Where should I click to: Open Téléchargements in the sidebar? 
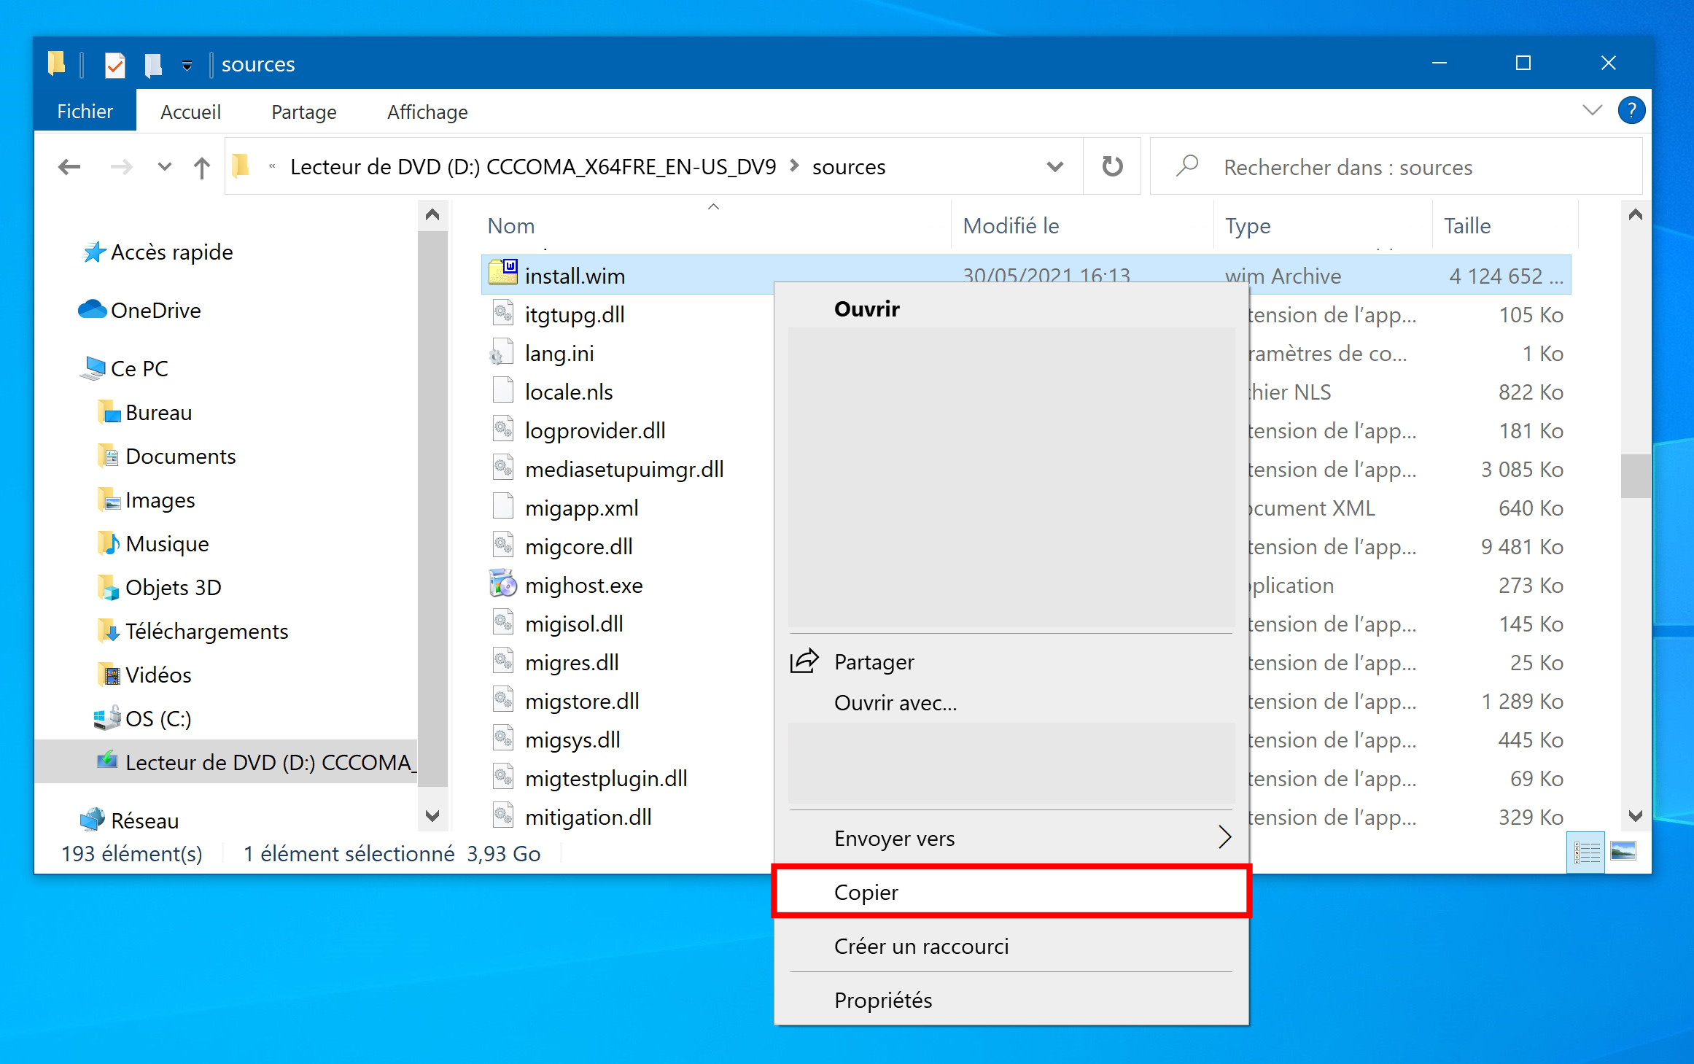(x=193, y=632)
